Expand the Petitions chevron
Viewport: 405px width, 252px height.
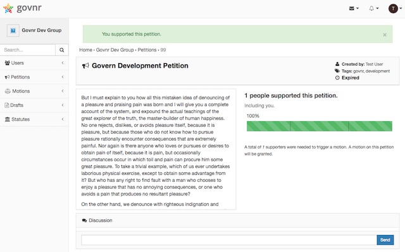coord(63,77)
